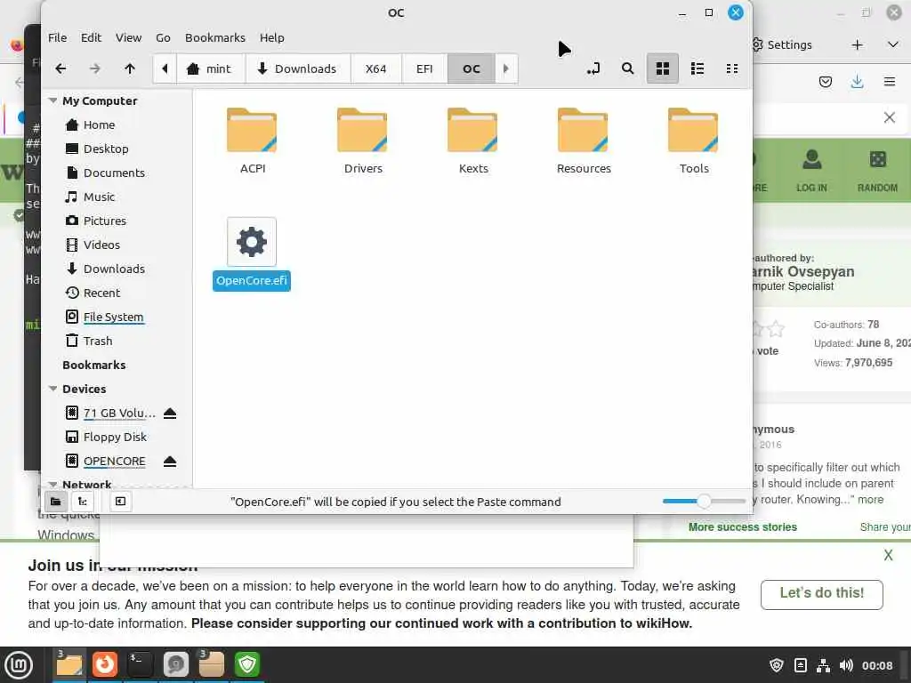
Task: Open the ACPI folder
Action: (252, 141)
